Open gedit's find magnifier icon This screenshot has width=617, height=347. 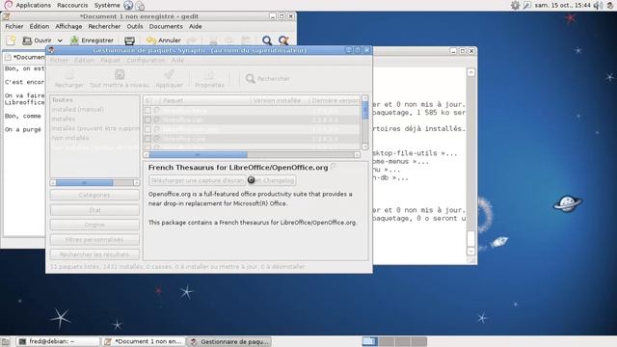[x=267, y=40]
